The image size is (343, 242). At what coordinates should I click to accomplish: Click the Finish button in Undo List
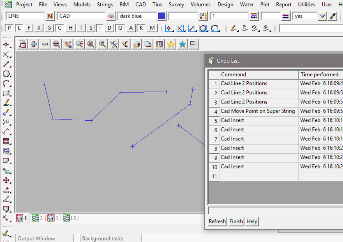236,222
